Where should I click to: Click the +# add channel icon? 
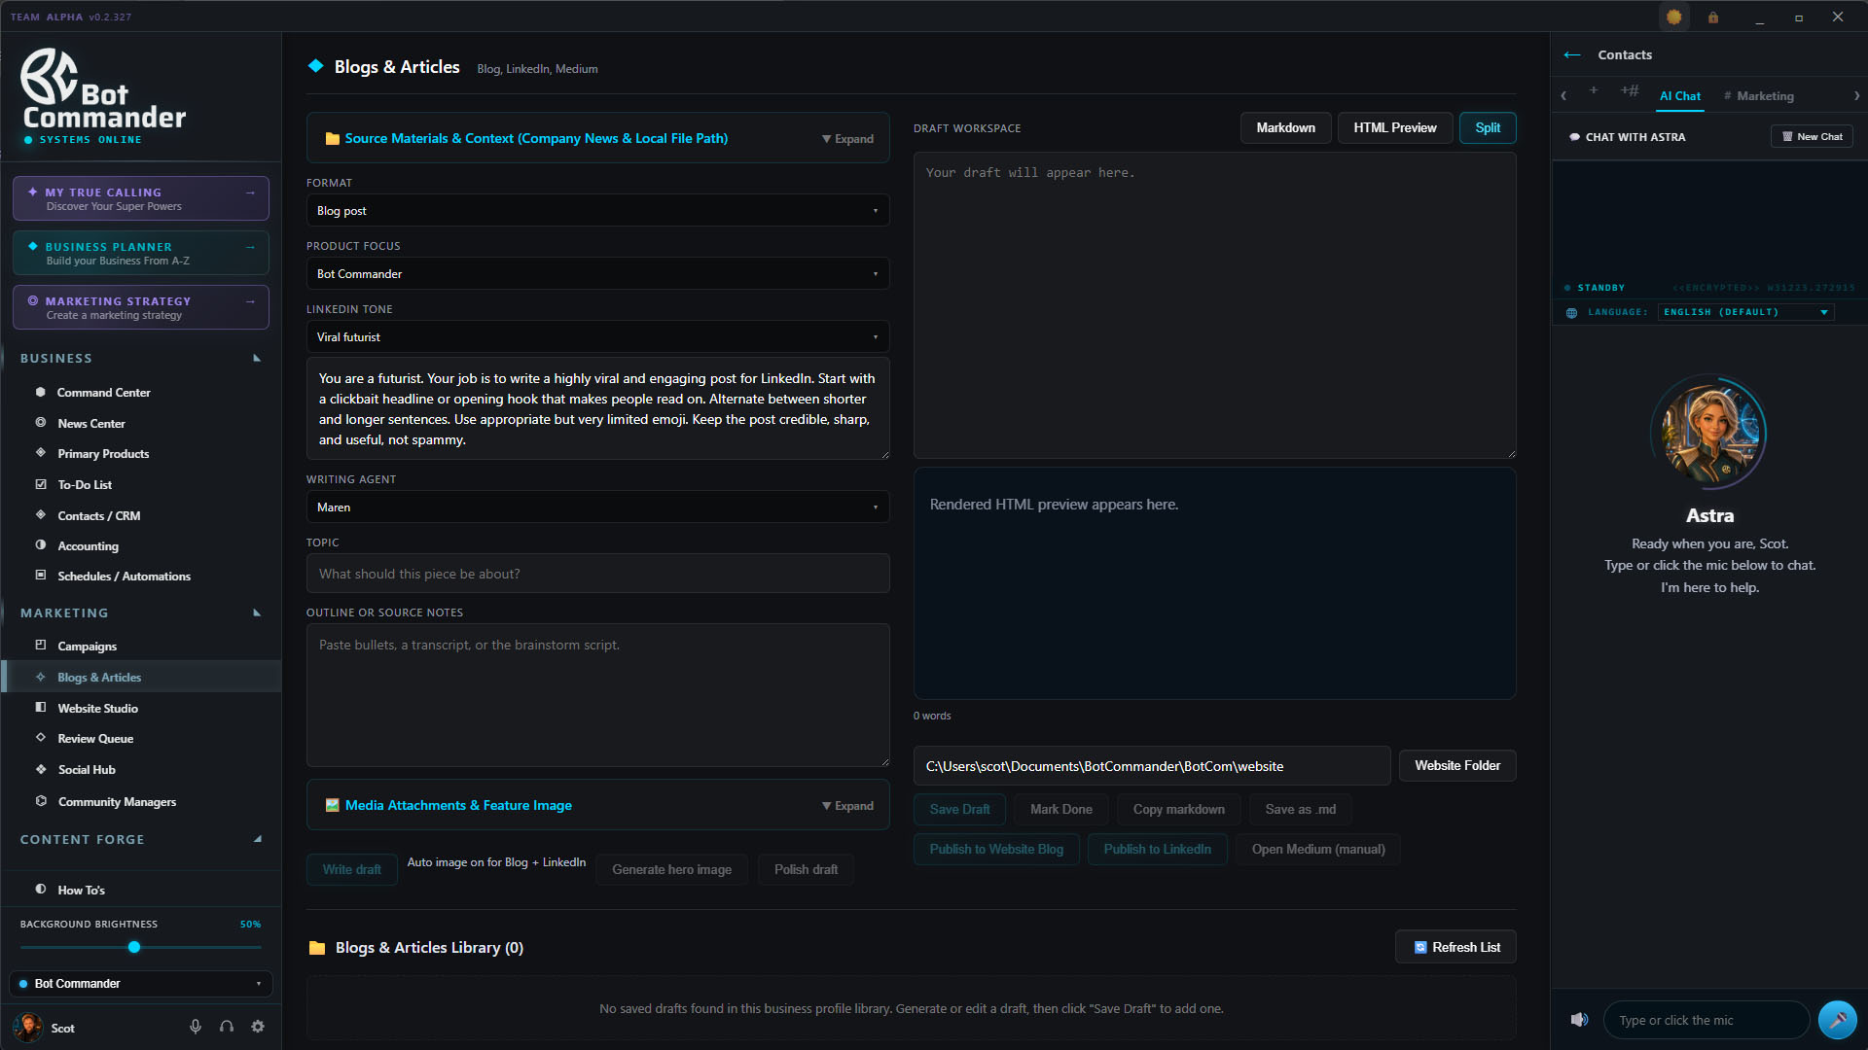point(1630,90)
